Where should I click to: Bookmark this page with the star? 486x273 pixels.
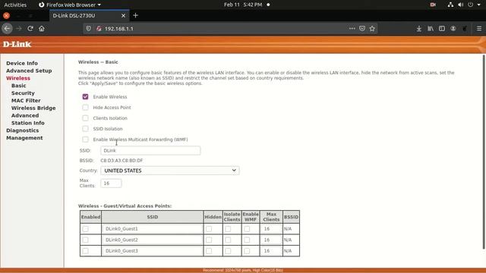[372, 29]
